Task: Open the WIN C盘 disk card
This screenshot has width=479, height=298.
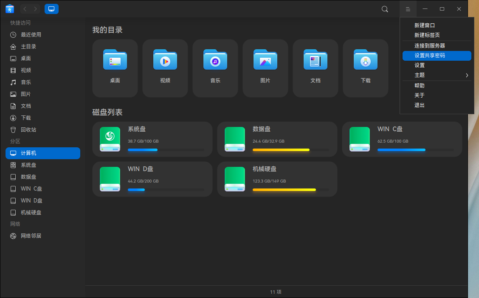Action: tap(402, 139)
